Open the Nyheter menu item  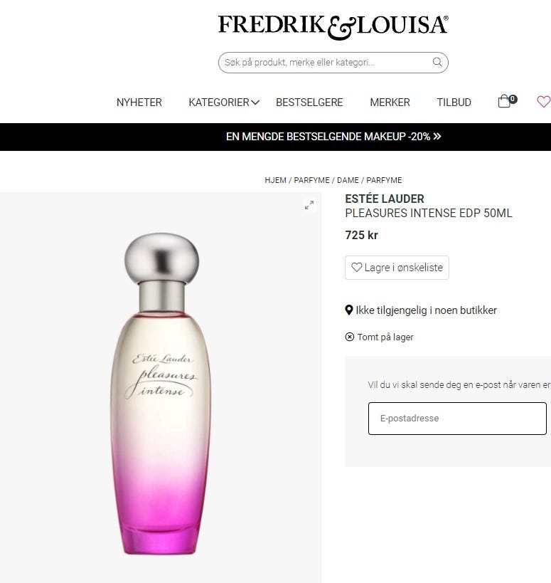pos(139,103)
